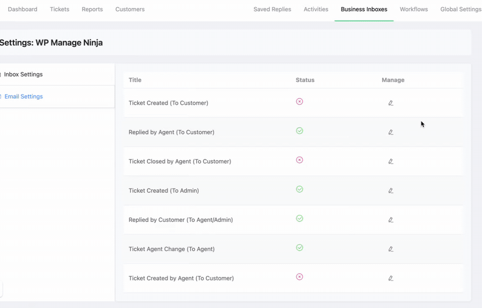Click the "Ticket Created by Agent (To Customer)" title
Viewport: 482px width, 308px height.
pos(181,278)
